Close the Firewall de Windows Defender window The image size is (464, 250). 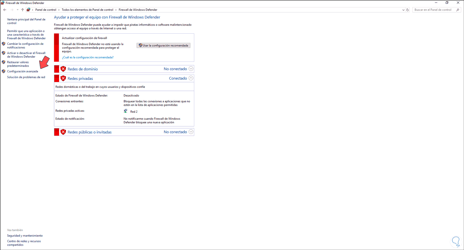[458, 3]
